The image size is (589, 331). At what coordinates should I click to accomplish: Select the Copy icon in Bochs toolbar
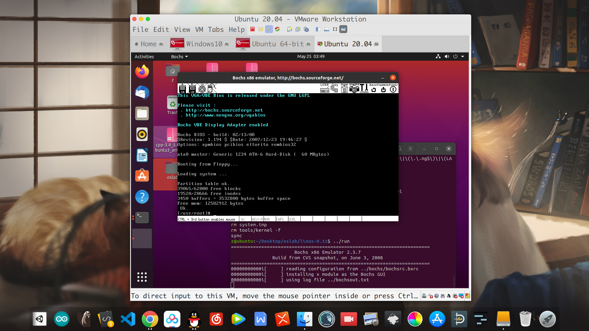click(334, 89)
